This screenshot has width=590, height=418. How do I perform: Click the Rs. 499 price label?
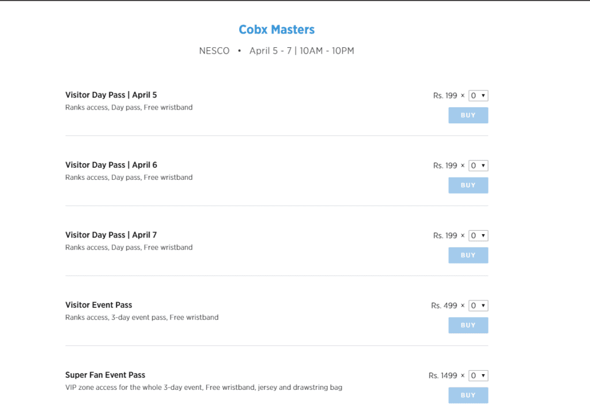pyautogui.click(x=444, y=306)
